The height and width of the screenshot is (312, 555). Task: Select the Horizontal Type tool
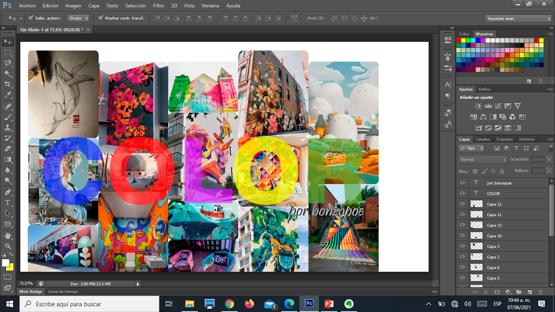(8, 203)
